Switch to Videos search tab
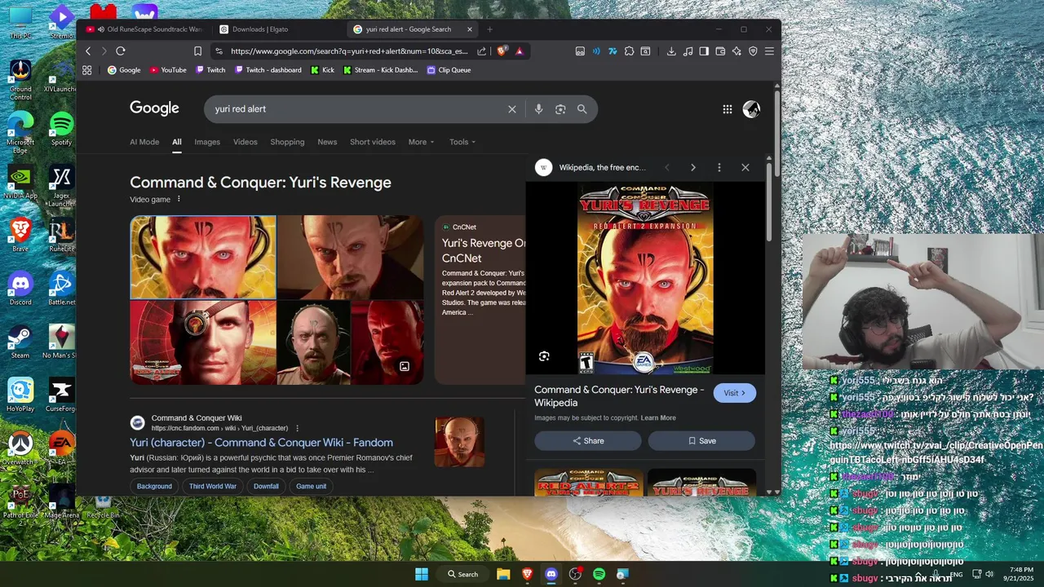This screenshot has width=1044, height=587. 246,142
